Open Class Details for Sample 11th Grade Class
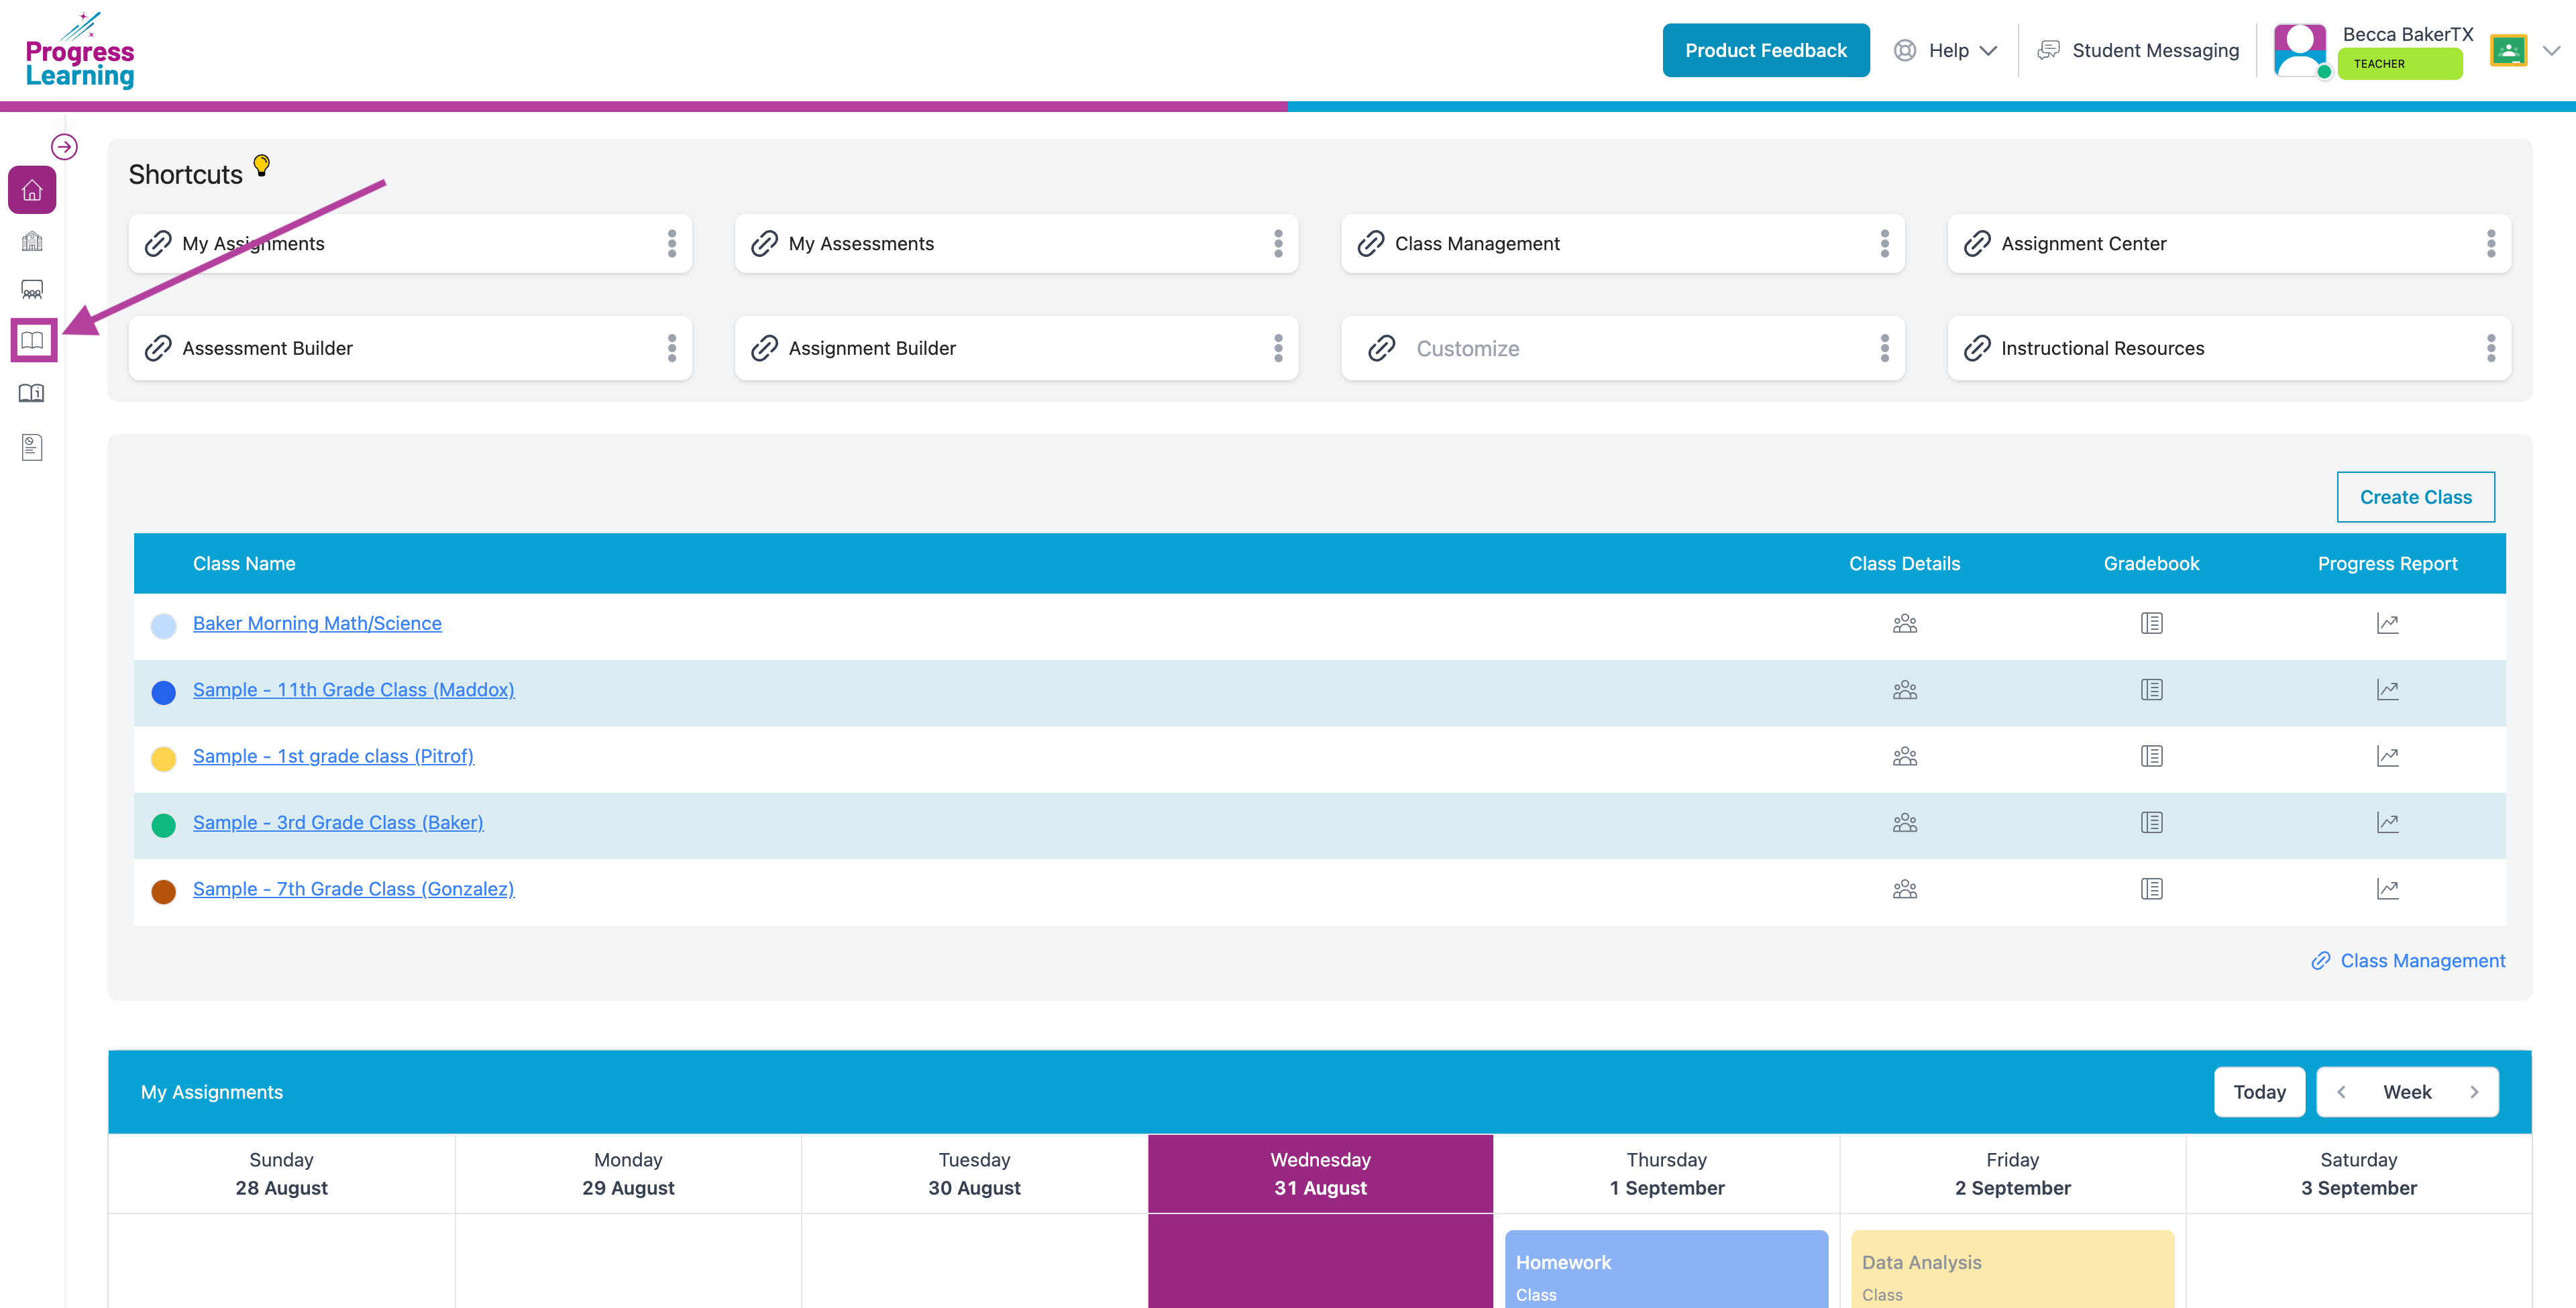2576x1308 pixels. coord(1905,690)
